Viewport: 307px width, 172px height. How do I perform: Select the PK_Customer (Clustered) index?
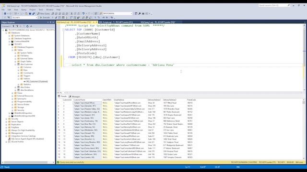(37, 82)
